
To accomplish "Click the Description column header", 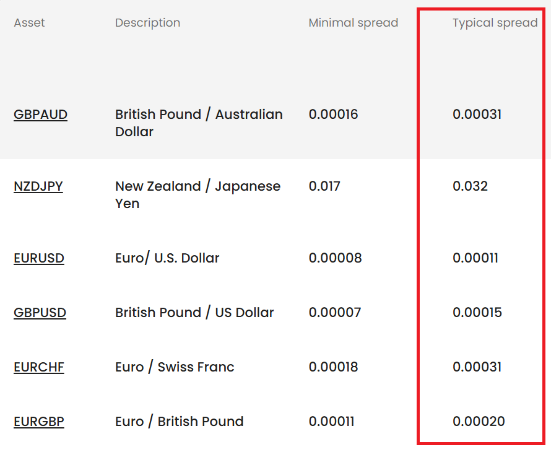I will (147, 23).
